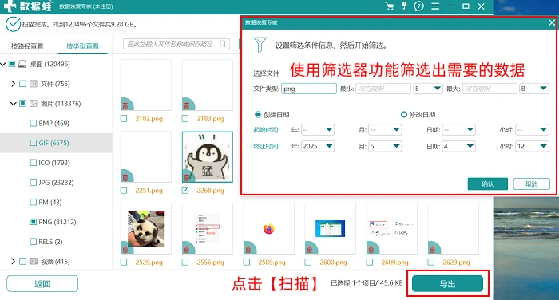The height and width of the screenshot is (300, 559).
Task: Open the minimum size unit dropdown
Action: pos(427,89)
